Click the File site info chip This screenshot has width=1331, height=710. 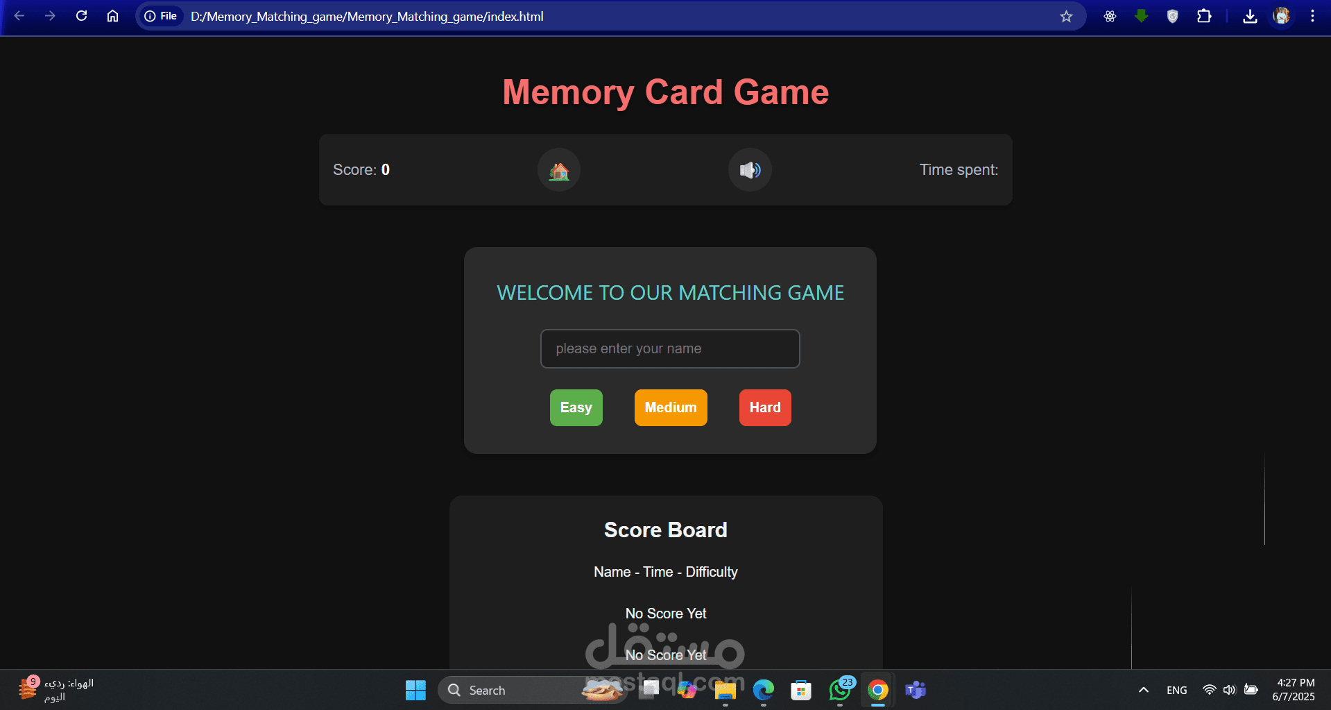(161, 16)
